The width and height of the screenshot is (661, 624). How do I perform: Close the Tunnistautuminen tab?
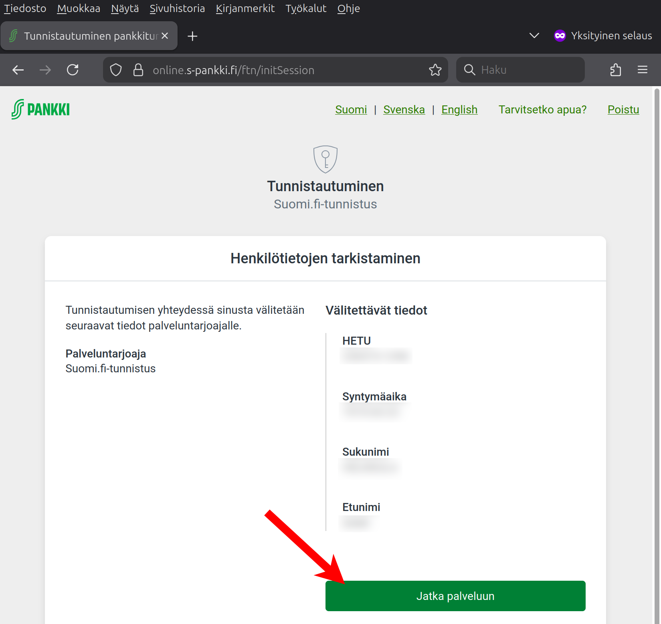coord(165,36)
